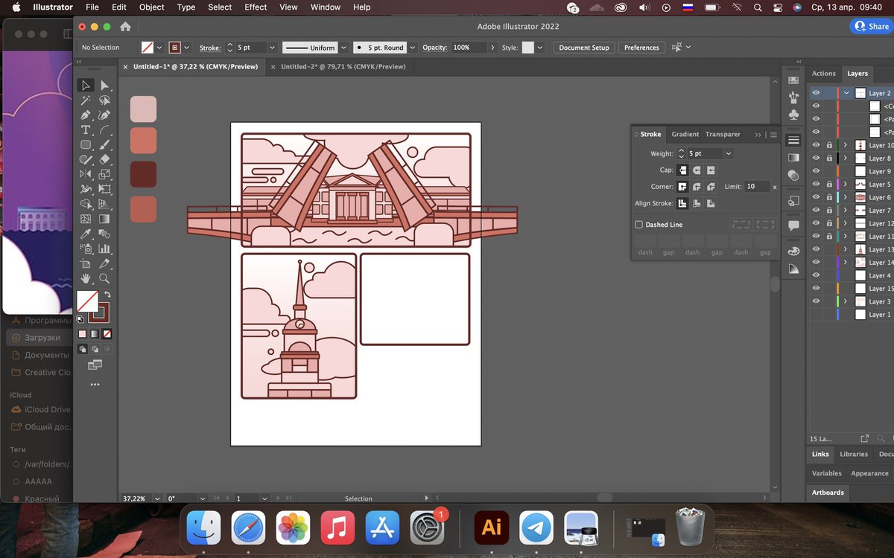Select the Pen tool

(x=86, y=115)
